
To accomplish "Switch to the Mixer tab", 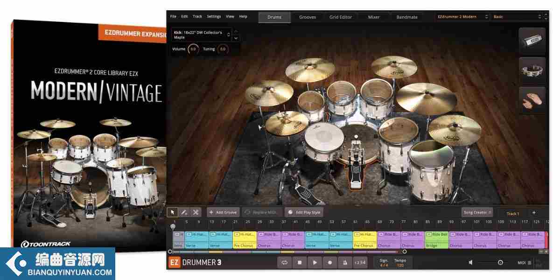I will [x=374, y=17].
